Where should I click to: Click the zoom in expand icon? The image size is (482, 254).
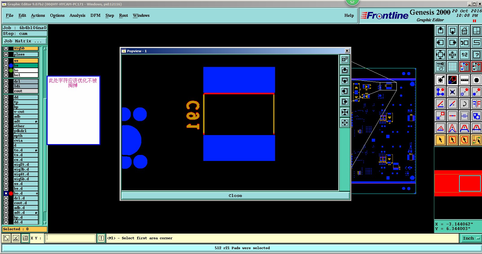point(440,55)
